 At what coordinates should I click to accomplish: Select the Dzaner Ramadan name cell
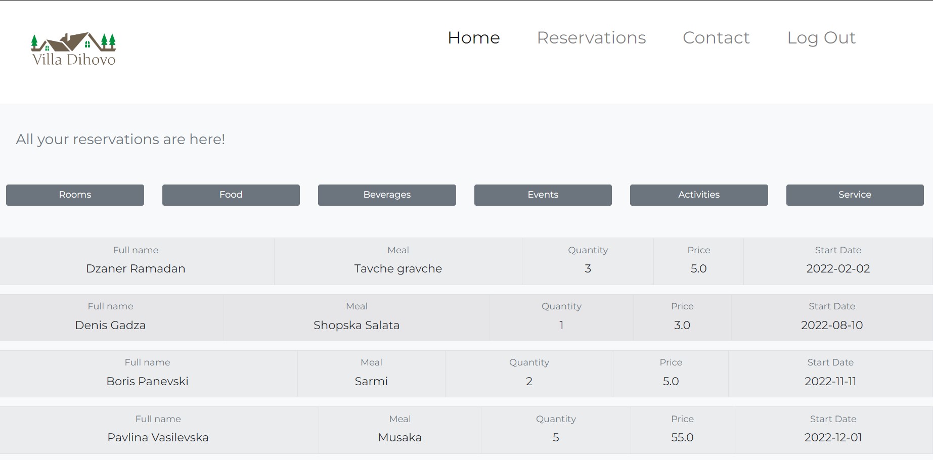(136, 268)
